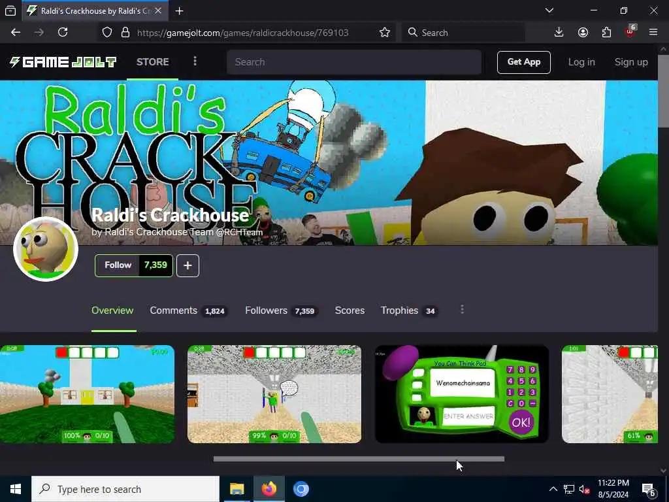669x502 pixels.
Task: Reload the current page
Action: (x=63, y=33)
